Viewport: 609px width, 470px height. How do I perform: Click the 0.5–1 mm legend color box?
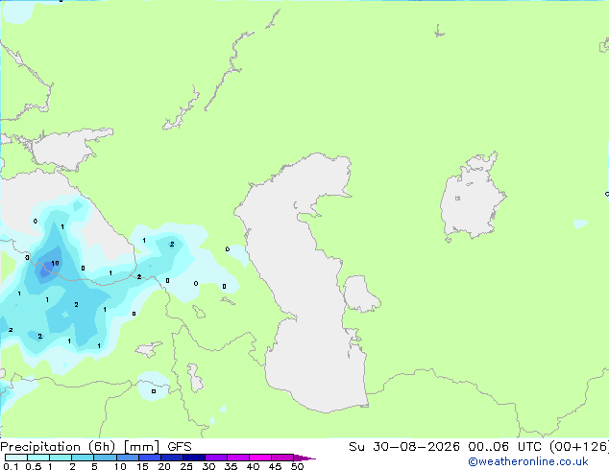pos(38,458)
